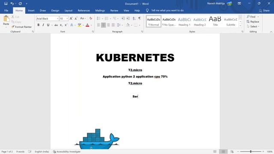This screenshot has height=154, width=274.
Task: Open the Quick Access Toolbar customize arrow
Action: point(27,4)
